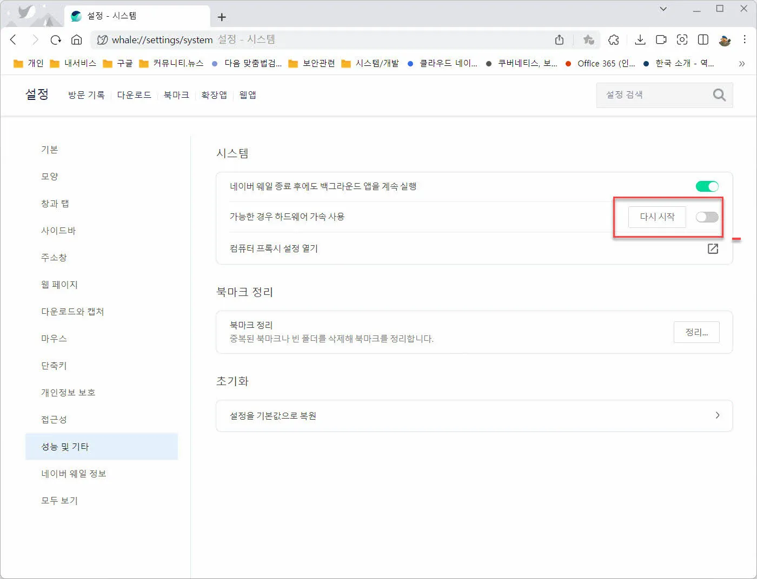The width and height of the screenshot is (757, 579).
Task: Go back with the browser back arrow
Action: pyautogui.click(x=14, y=39)
